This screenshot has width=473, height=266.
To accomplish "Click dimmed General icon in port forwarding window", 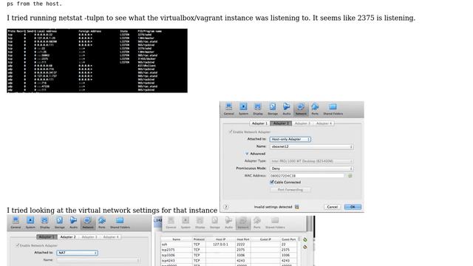I will pos(171,222).
